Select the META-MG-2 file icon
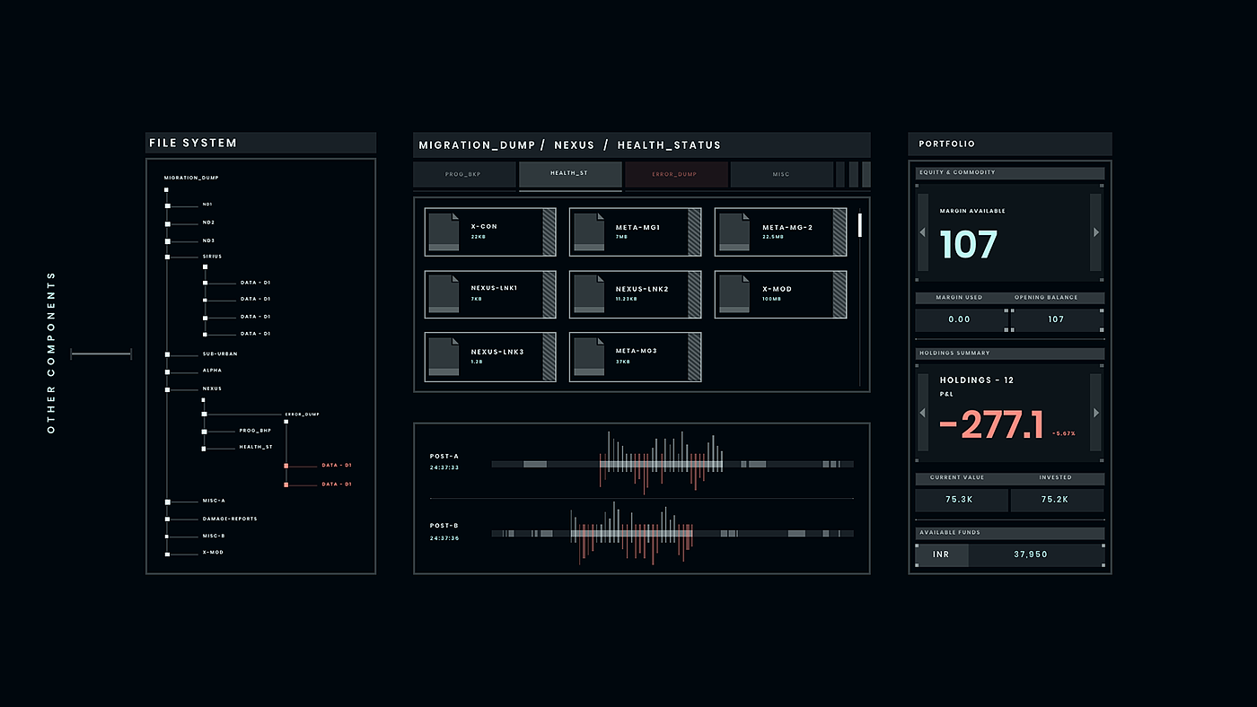The height and width of the screenshot is (707, 1257). point(734,231)
